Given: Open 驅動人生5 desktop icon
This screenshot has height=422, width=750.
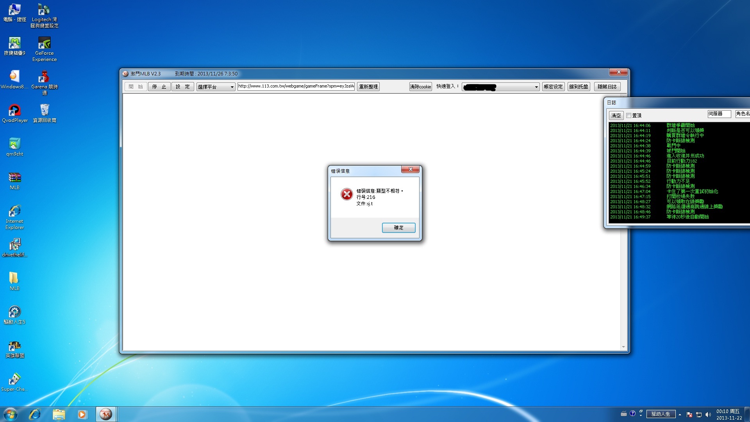Looking at the screenshot, I should [x=14, y=315].
